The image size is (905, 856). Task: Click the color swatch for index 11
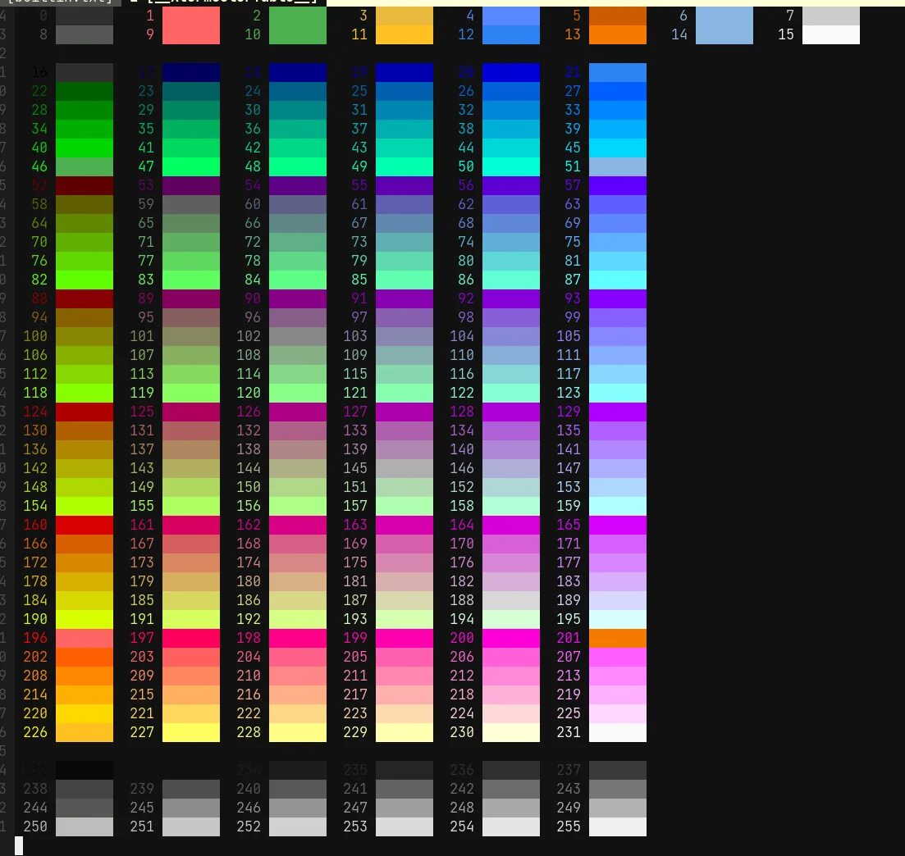(x=404, y=34)
